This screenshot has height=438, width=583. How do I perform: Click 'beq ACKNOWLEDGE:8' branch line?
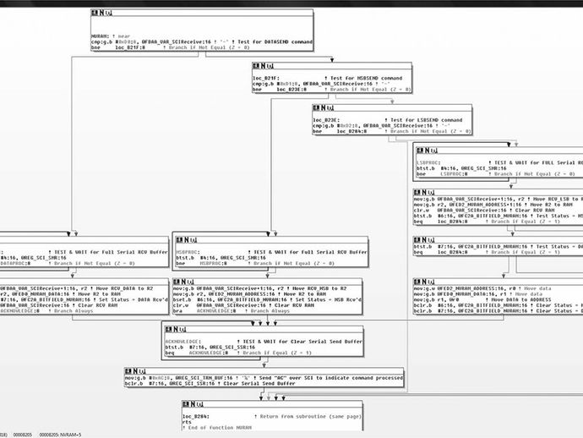(238, 353)
